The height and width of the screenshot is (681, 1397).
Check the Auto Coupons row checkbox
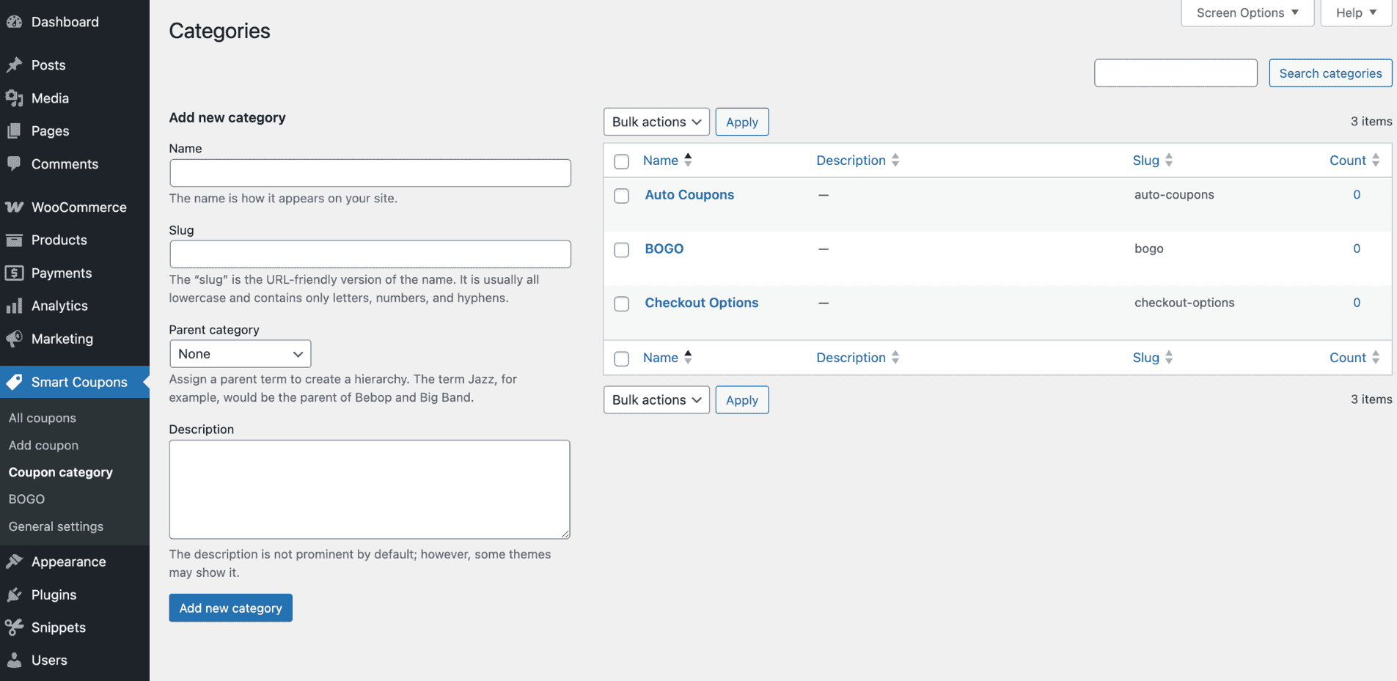[621, 196]
